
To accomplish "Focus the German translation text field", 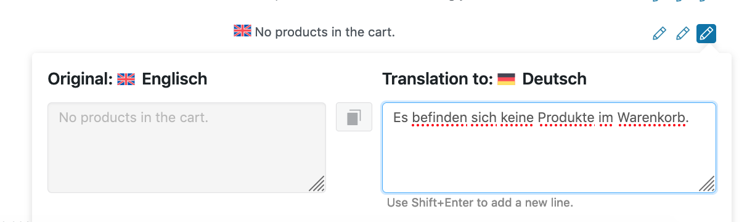I will (x=549, y=147).
